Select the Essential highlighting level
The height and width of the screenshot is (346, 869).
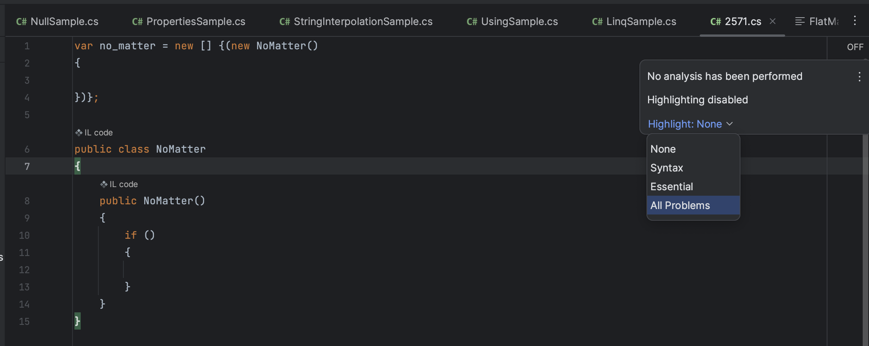coord(672,186)
